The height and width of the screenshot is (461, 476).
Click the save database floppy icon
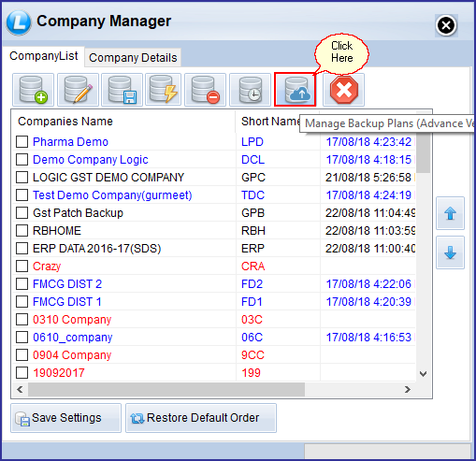(122, 90)
